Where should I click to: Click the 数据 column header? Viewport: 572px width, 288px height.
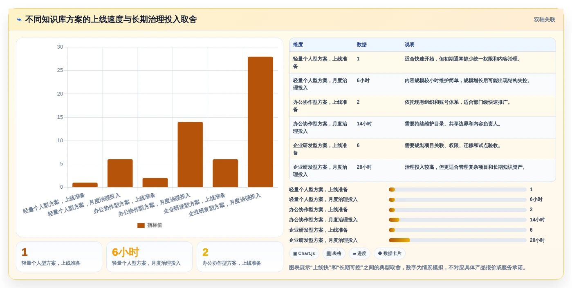tap(362, 45)
